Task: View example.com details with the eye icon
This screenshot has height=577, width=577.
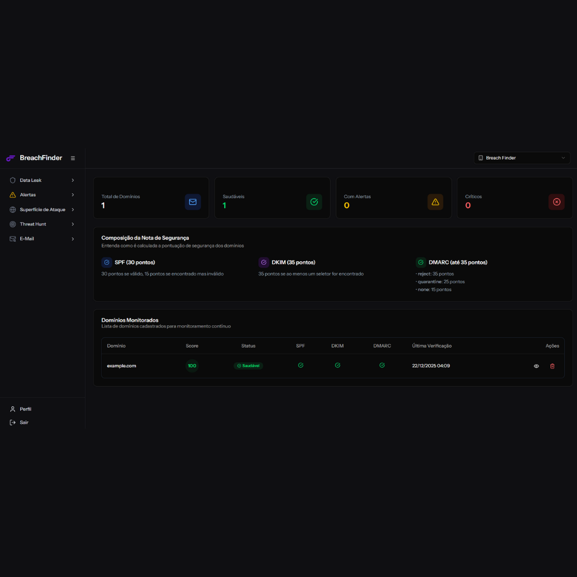Action: pos(536,366)
